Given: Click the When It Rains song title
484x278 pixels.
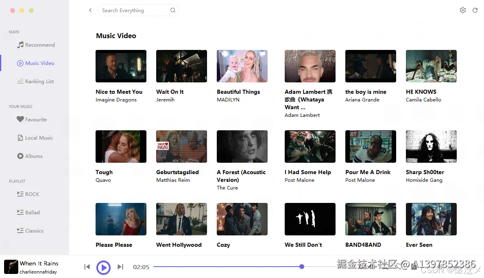Looking at the screenshot, I should point(39,263).
